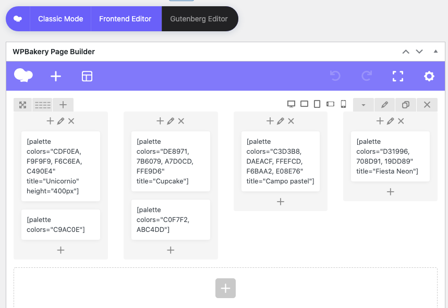The width and height of the screenshot is (448, 308).
Task: Select the Unicornio palette shortcode block
Action: 61,166
